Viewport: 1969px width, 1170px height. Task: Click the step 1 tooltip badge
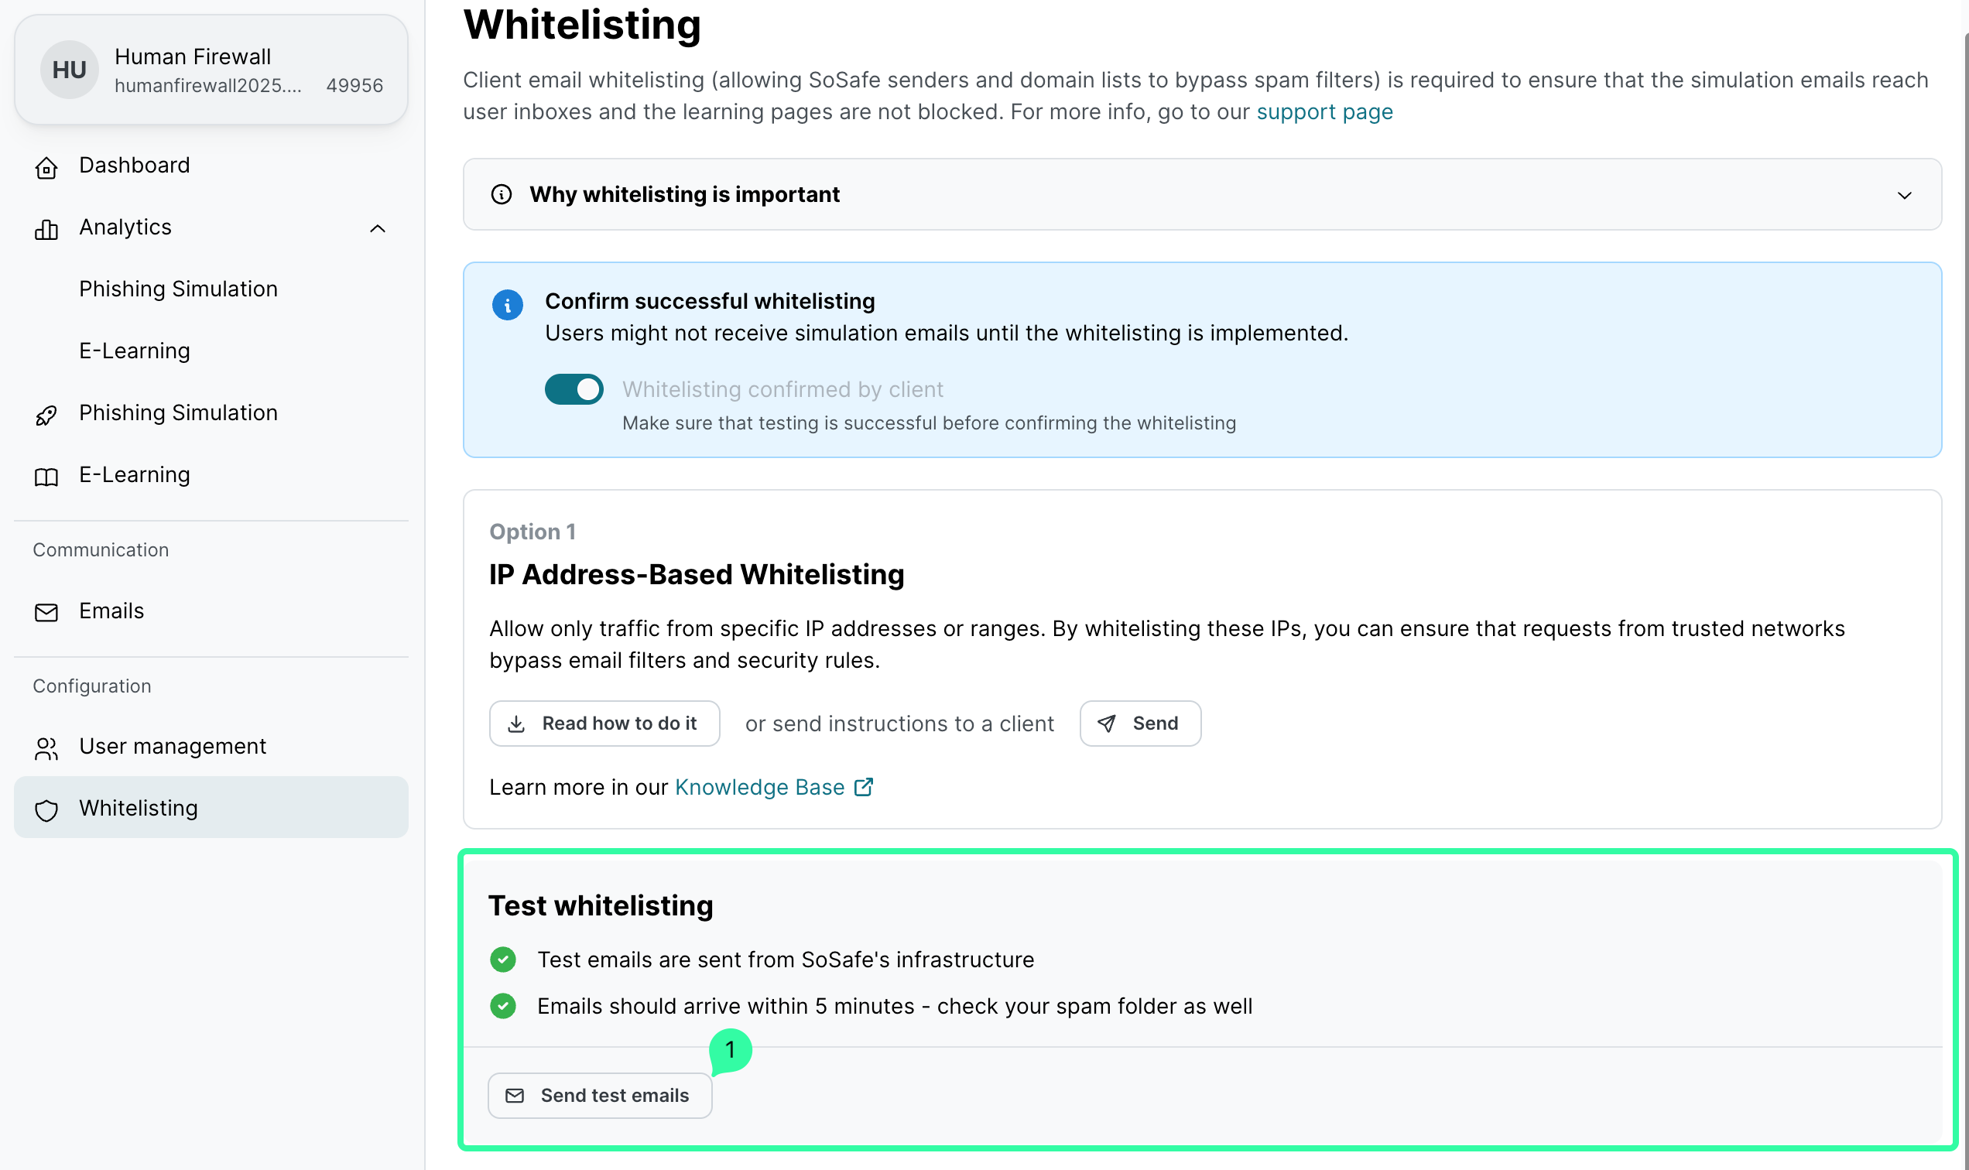tap(730, 1049)
